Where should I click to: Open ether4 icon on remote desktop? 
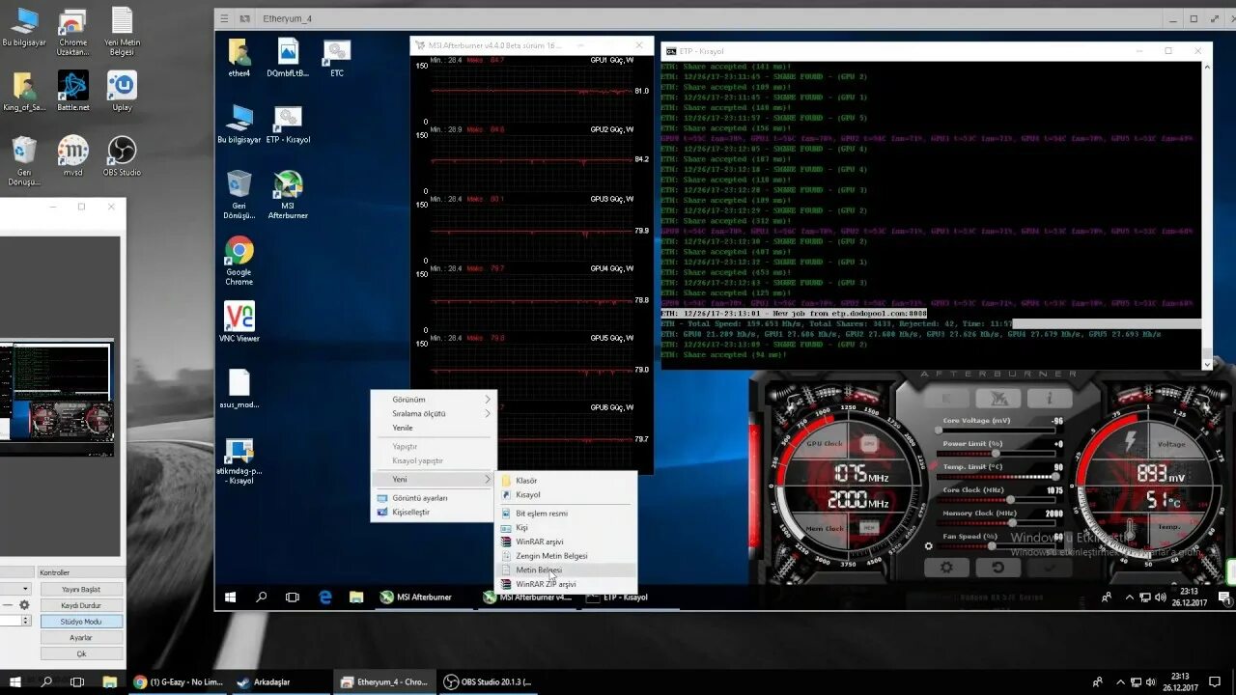239,58
